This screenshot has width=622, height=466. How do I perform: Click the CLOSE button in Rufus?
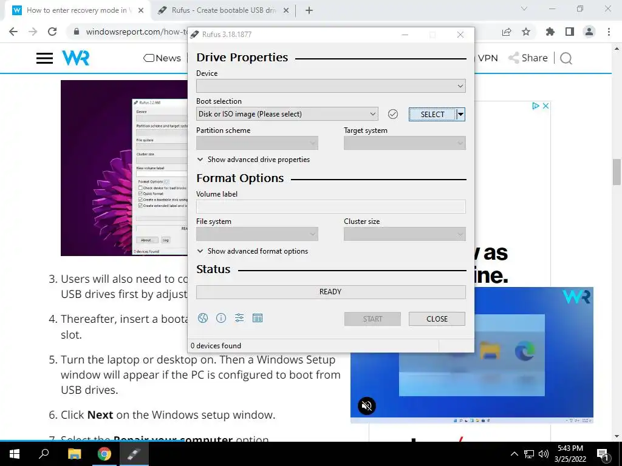pyautogui.click(x=437, y=319)
